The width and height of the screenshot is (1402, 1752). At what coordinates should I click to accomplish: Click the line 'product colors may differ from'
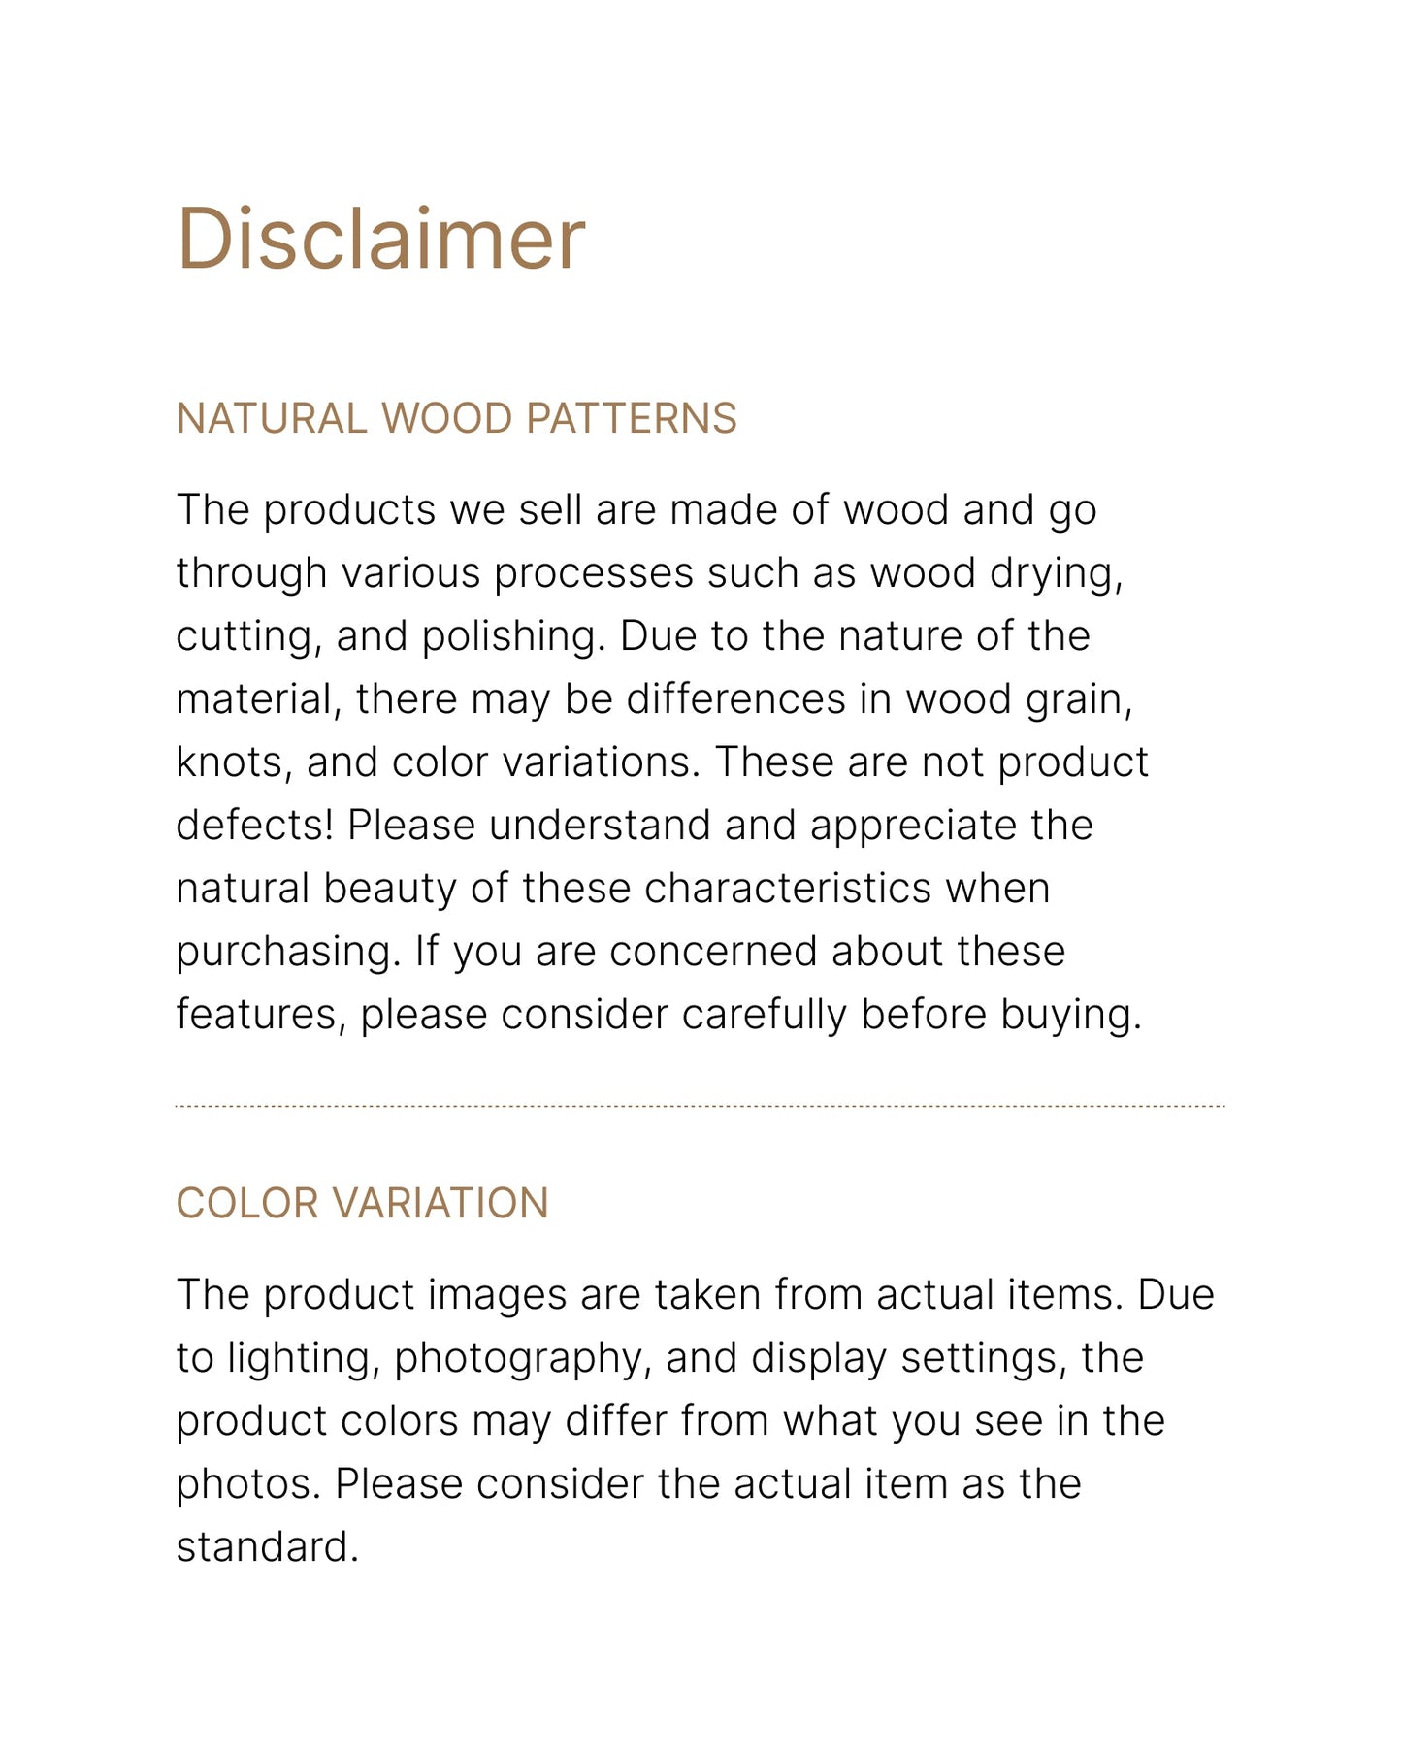click(670, 1422)
